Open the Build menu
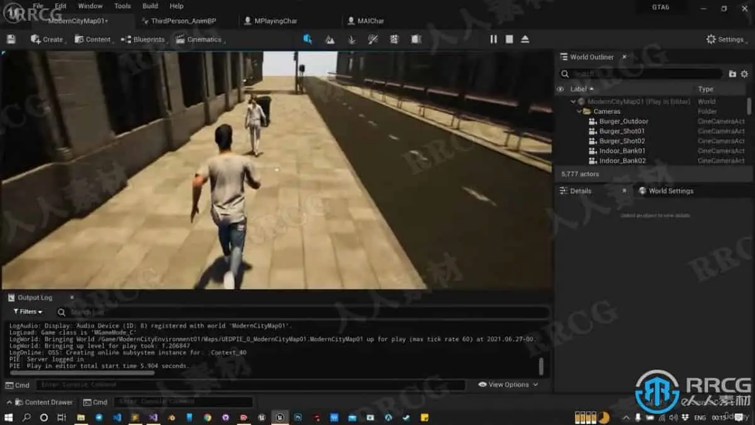 coord(150,6)
